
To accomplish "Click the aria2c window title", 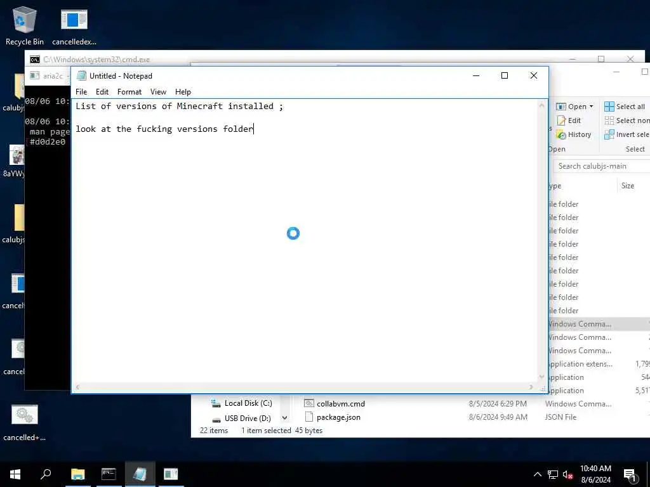I will pos(53,76).
